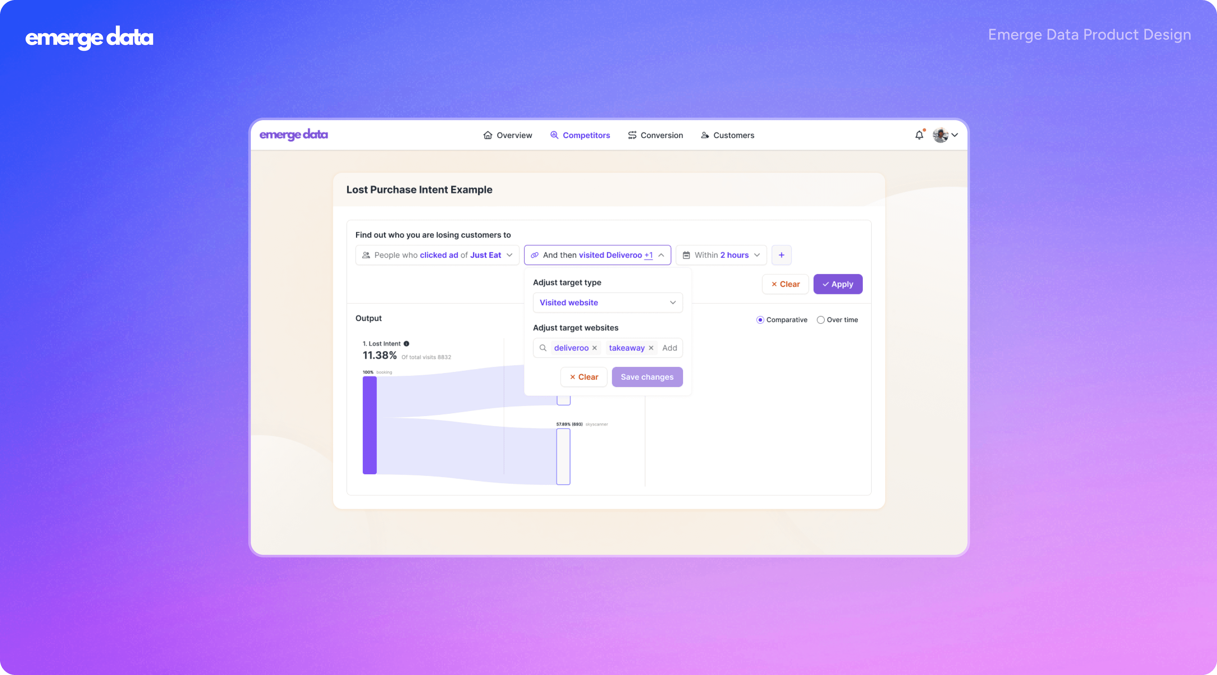Click Add field in target websites
Screen dimensions: 1217x675
point(669,348)
